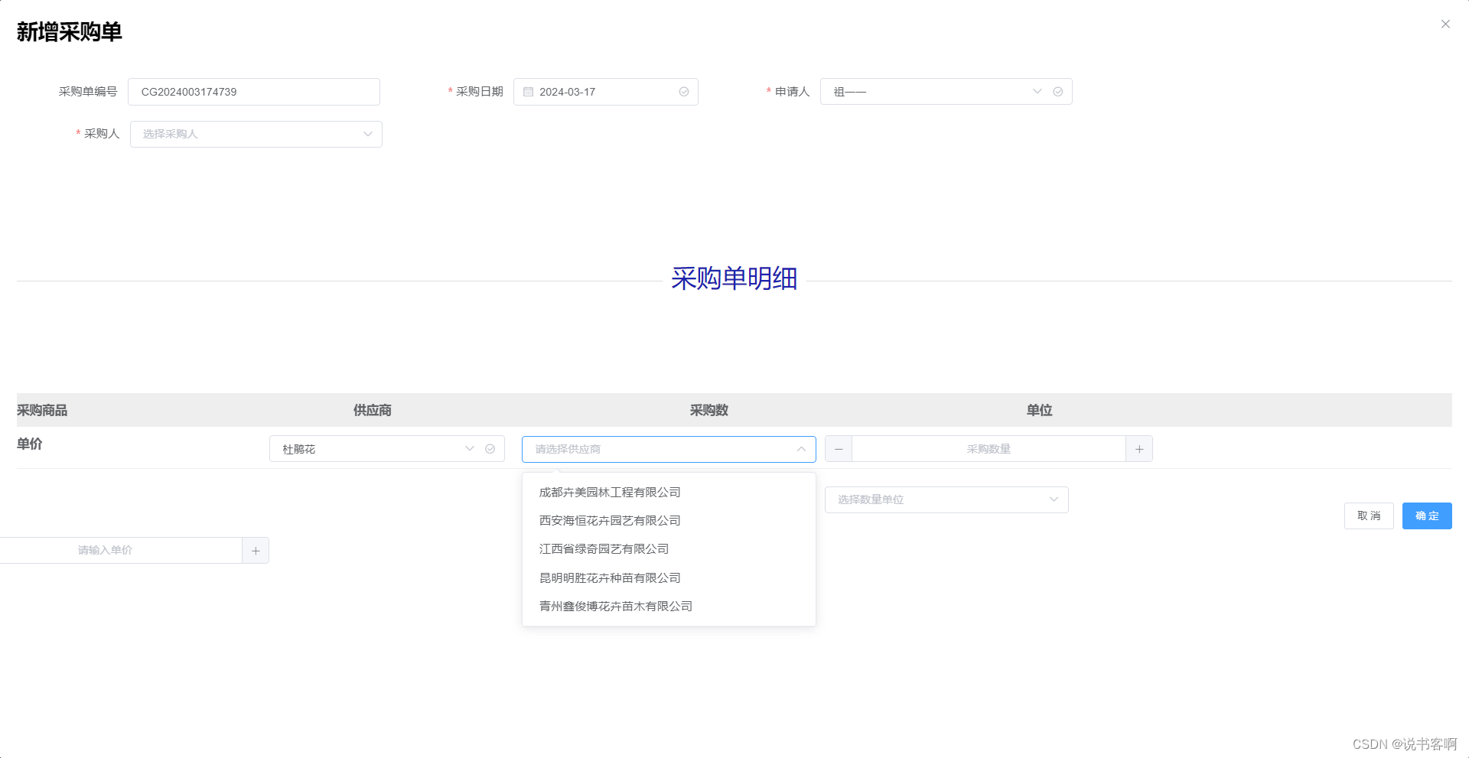1469x758 pixels.
Task: Click the 单位 column header
Action: 1039,411
